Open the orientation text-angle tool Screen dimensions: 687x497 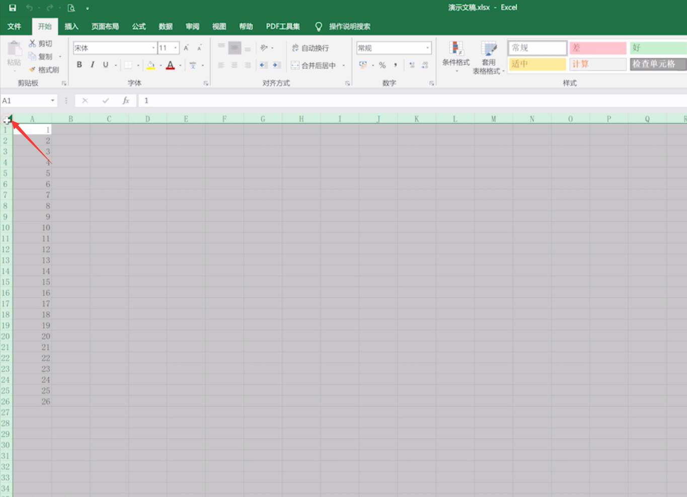tap(264, 48)
